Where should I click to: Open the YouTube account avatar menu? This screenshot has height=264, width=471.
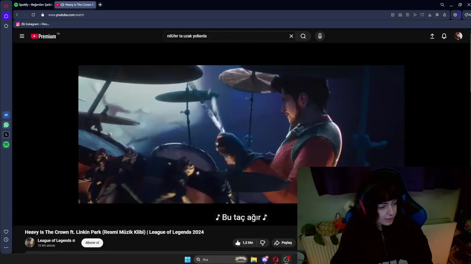458,36
